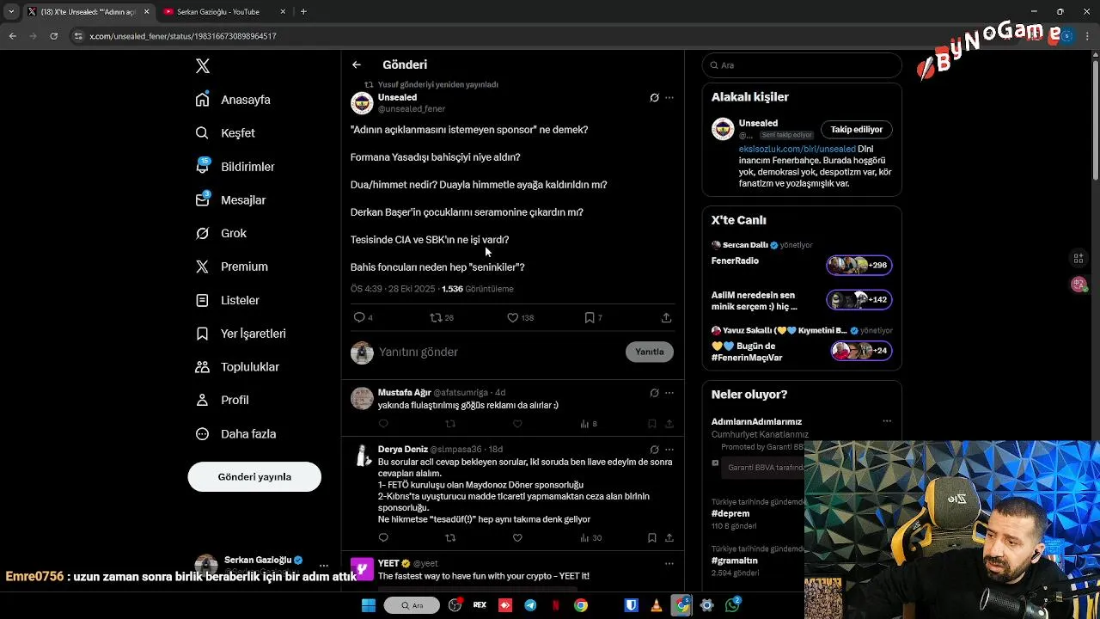Open WhatsApp from taskbar
Screen dimensions: 1100x619
tap(733, 605)
